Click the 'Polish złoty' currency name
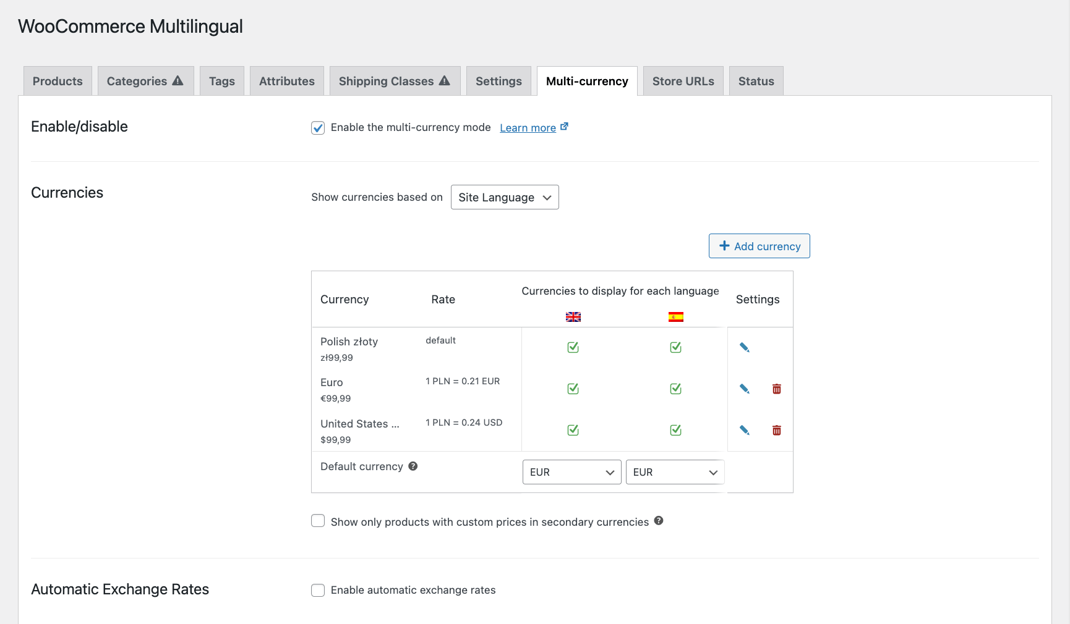The height and width of the screenshot is (624, 1070). [x=349, y=342]
